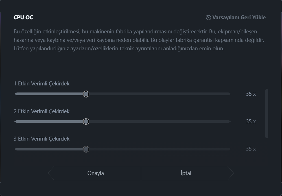The width and height of the screenshot is (282, 196).
Task: Click the 1 Etkin Verimli Çekirdek slider handle
Action: pos(86,94)
